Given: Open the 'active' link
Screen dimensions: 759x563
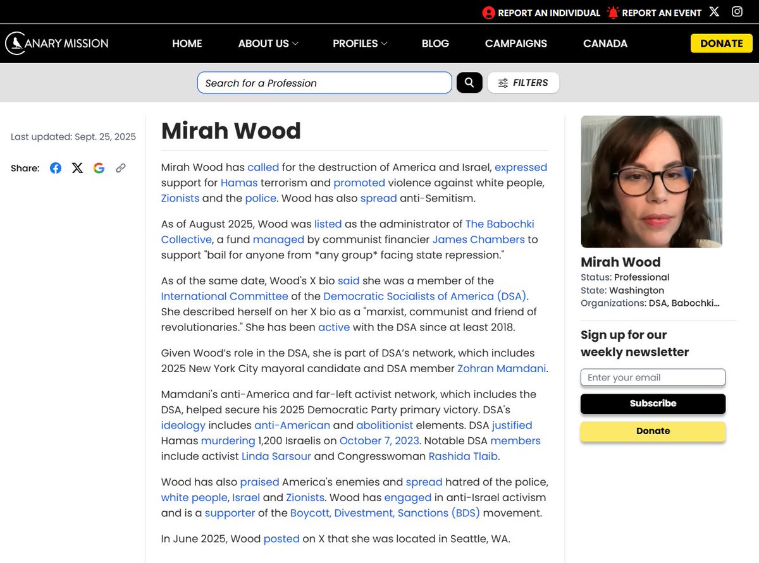Looking at the screenshot, I should 334,327.
